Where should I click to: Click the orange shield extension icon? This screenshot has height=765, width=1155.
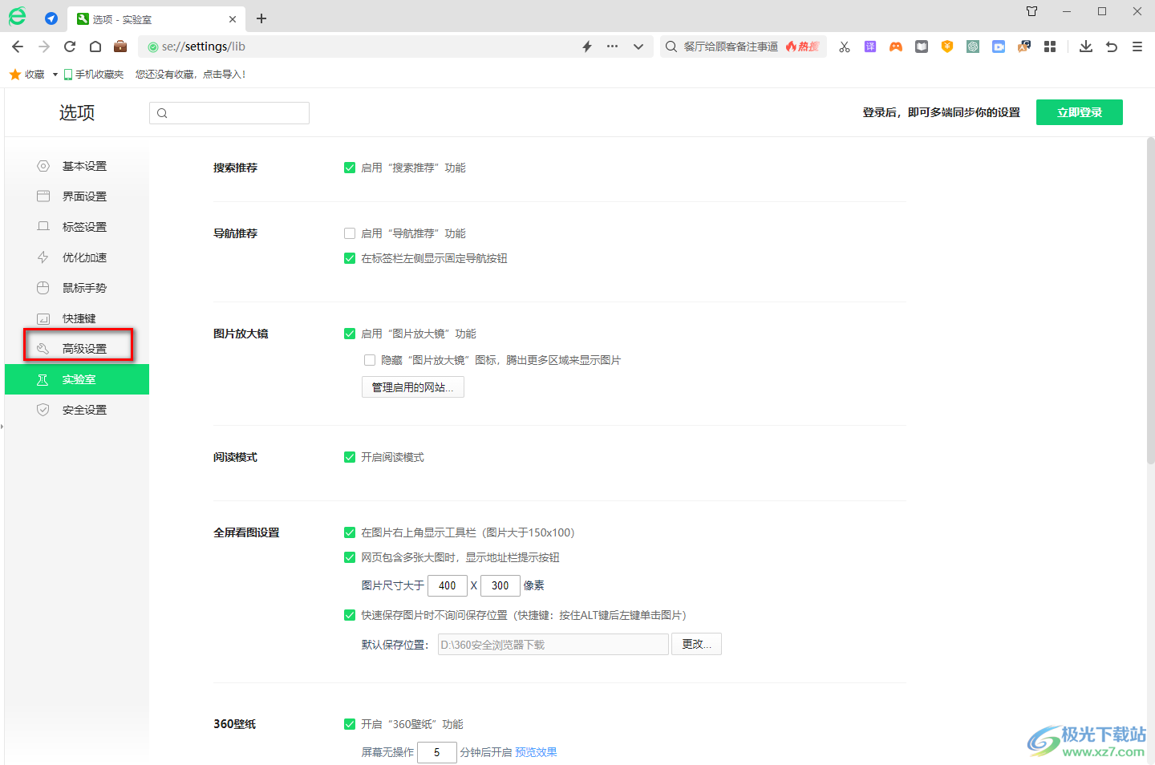coord(947,47)
